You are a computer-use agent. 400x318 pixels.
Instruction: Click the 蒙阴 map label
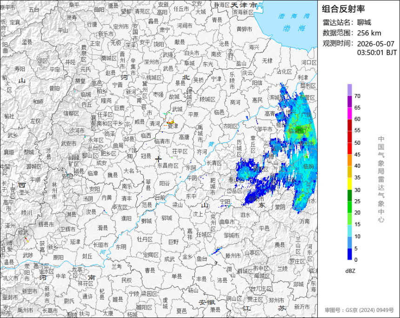(280, 207)
